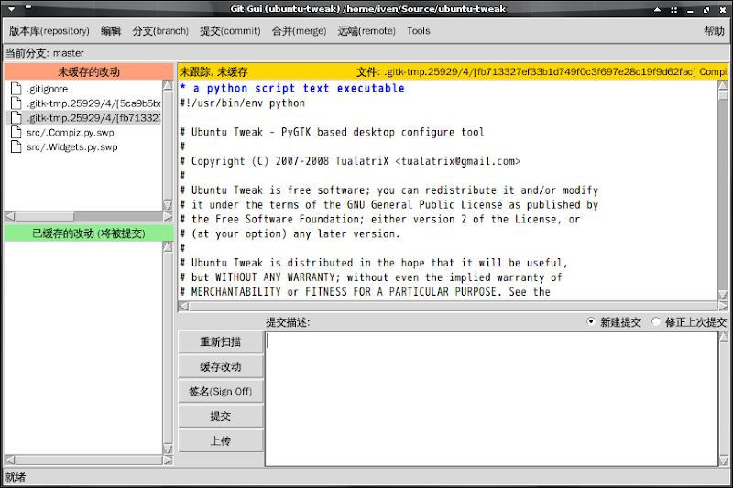Open the 远端(remote) menu

coord(366,31)
